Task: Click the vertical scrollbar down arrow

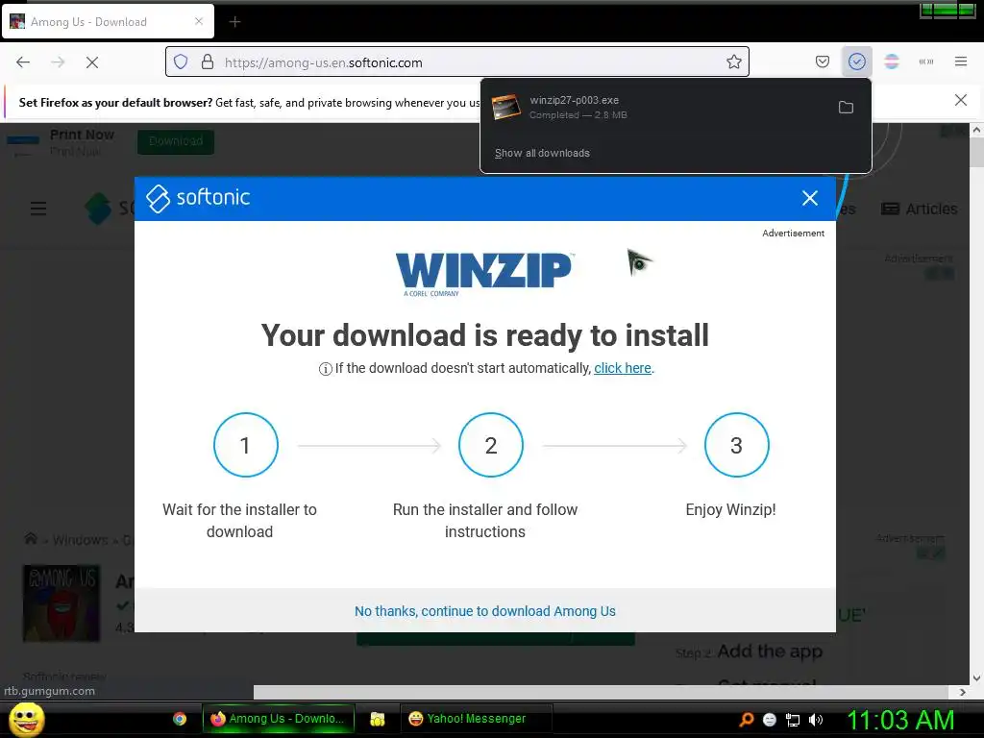Action: pyautogui.click(x=976, y=677)
